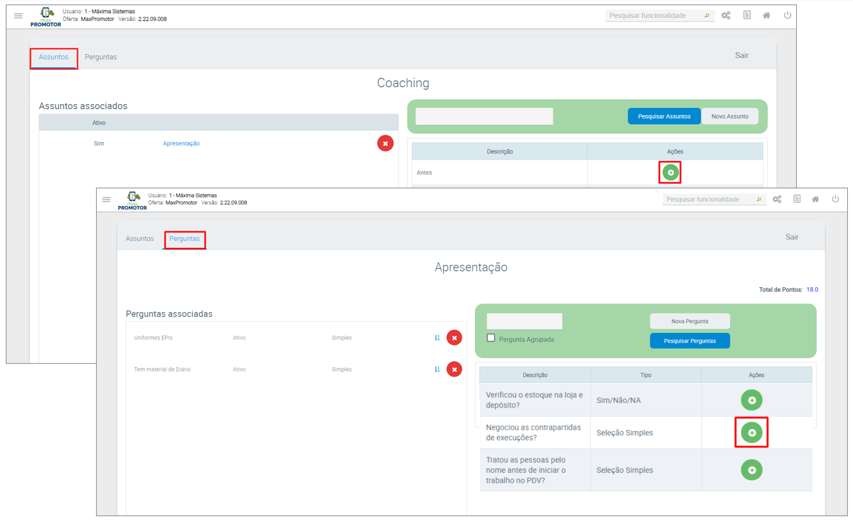The image size is (853, 520).
Task: Reorder the 'Tem material de Diário' question
Action: [437, 370]
